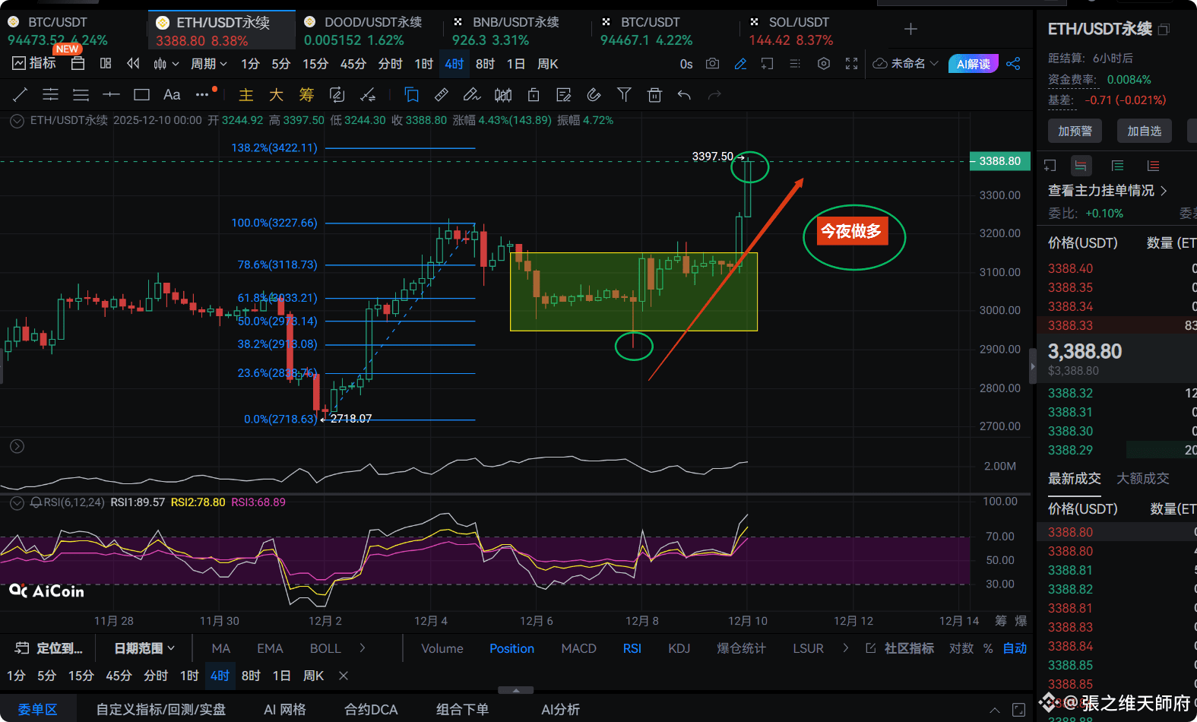Screen dimensions: 1197x722
Task: Click the share icon beside AI解读
Action: click(x=1013, y=64)
